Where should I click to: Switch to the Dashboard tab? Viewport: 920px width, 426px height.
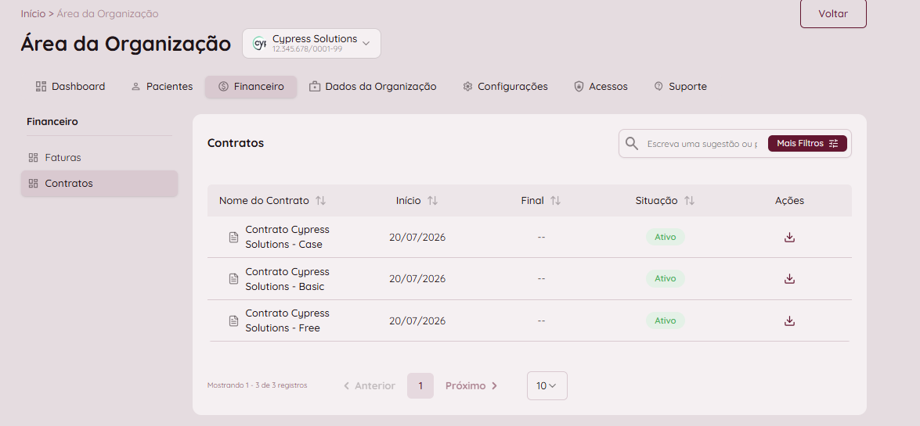(x=70, y=87)
